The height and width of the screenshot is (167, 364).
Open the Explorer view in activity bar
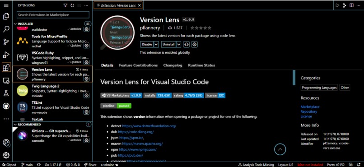point(6,16)
